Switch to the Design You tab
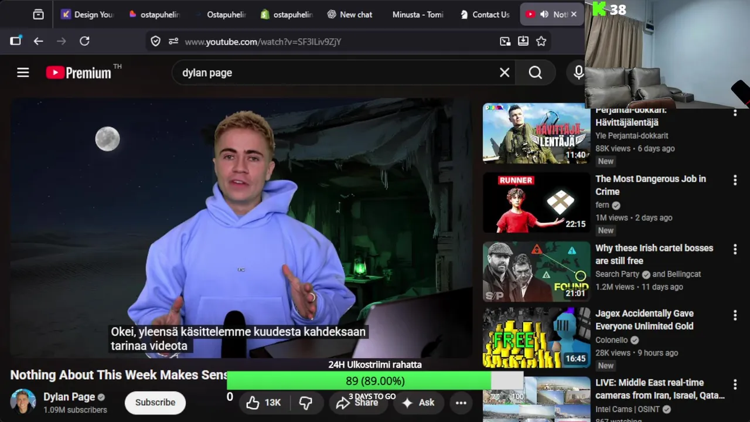Image resolution: width=750 pixels, height=422 pixels. tap(87, 15)
